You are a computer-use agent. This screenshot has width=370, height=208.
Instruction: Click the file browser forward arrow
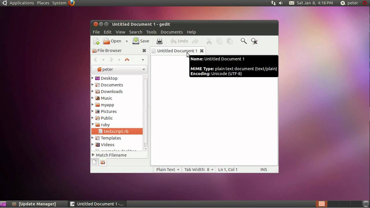point(111,60)
